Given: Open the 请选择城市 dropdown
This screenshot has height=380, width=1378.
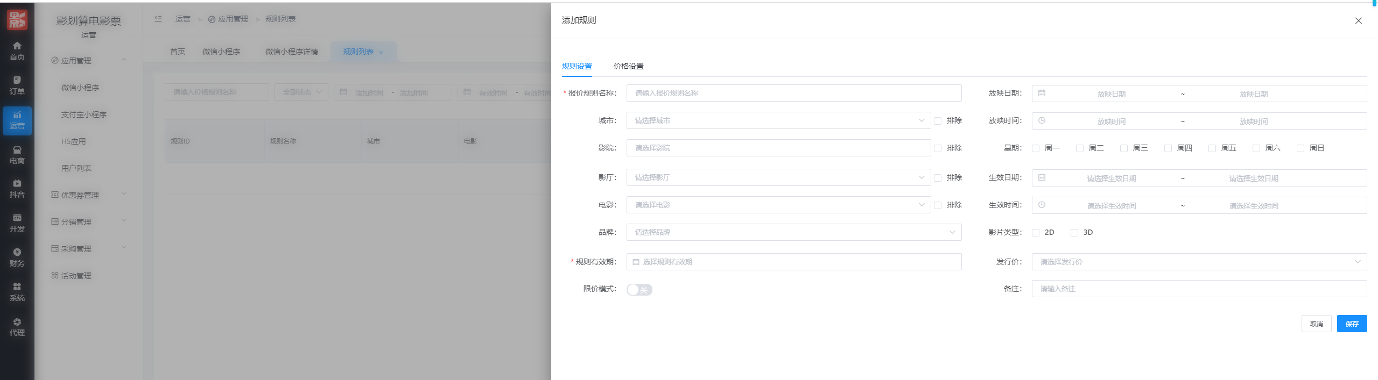Looking at the screenshot, I should pos(778,120).
